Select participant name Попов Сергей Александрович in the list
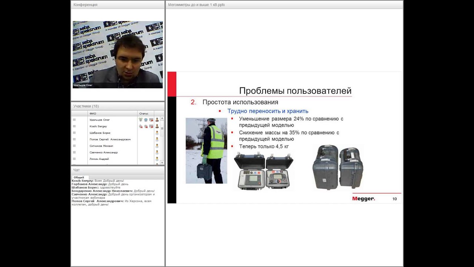 tap(110, 139)
